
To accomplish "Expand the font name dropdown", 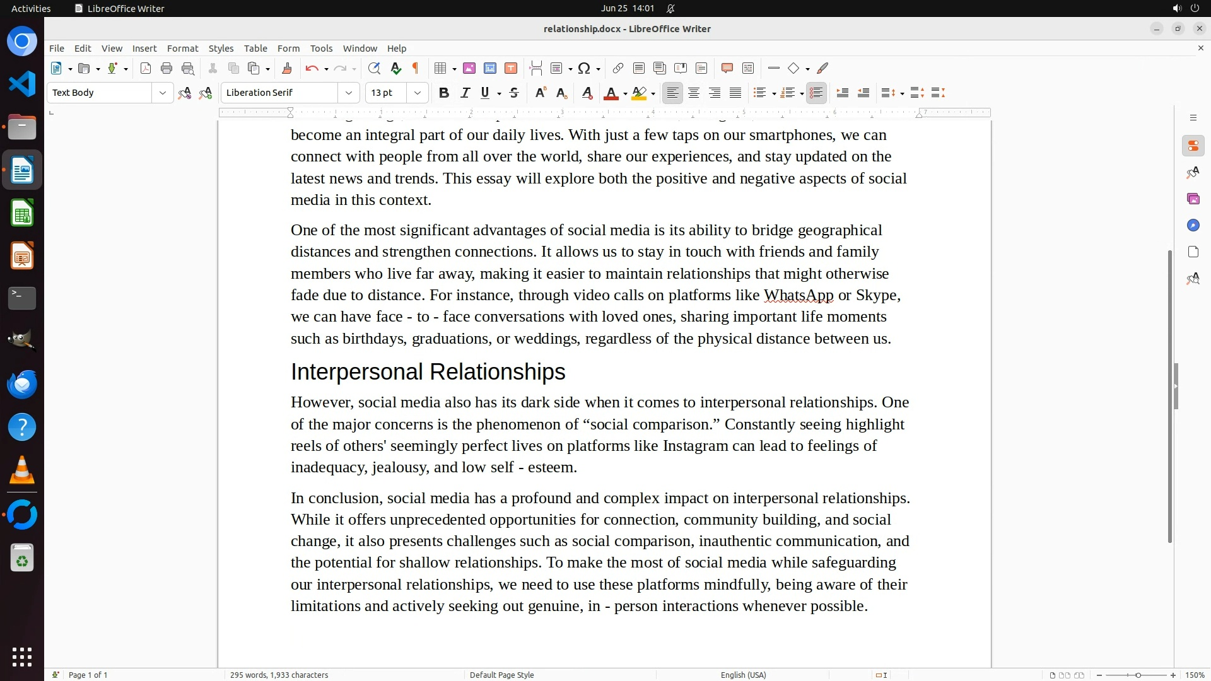I will [x=349, y=93].
